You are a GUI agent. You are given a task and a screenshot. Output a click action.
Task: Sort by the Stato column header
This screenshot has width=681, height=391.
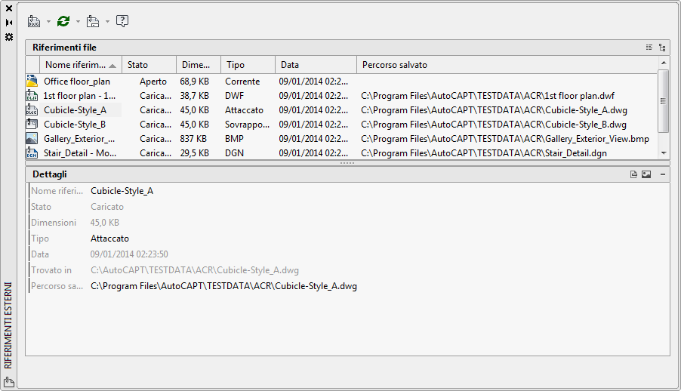(x=149, y=65)
